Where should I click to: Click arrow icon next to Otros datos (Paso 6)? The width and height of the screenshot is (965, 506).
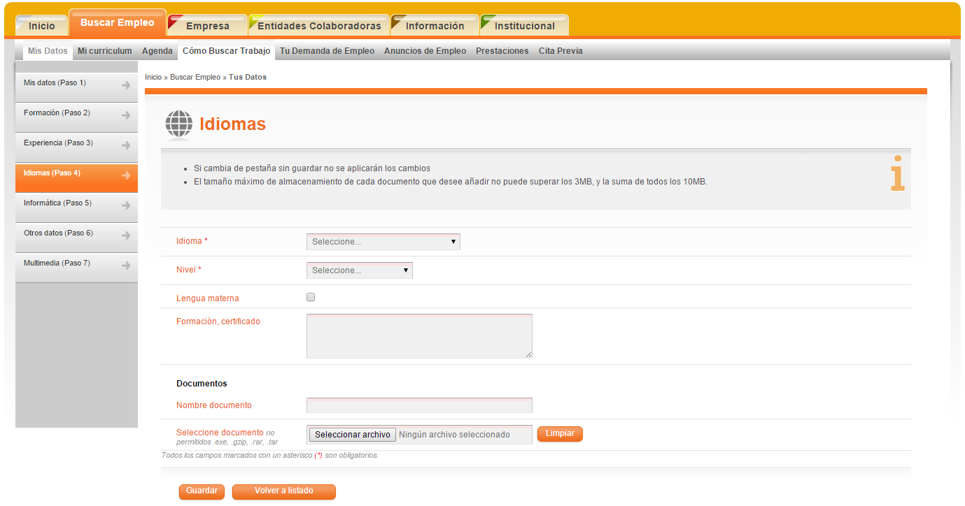tap(126, 236)
